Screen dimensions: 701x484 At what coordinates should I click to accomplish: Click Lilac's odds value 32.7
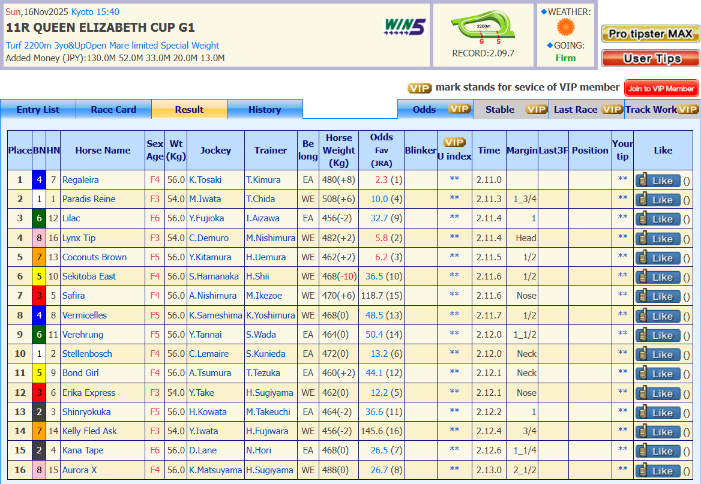(379, 218)
